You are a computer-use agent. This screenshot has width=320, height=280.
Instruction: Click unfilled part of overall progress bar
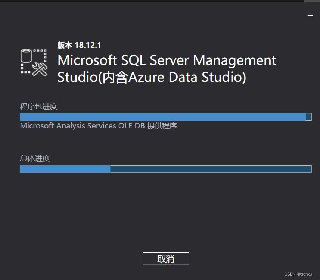click(211, 169)
